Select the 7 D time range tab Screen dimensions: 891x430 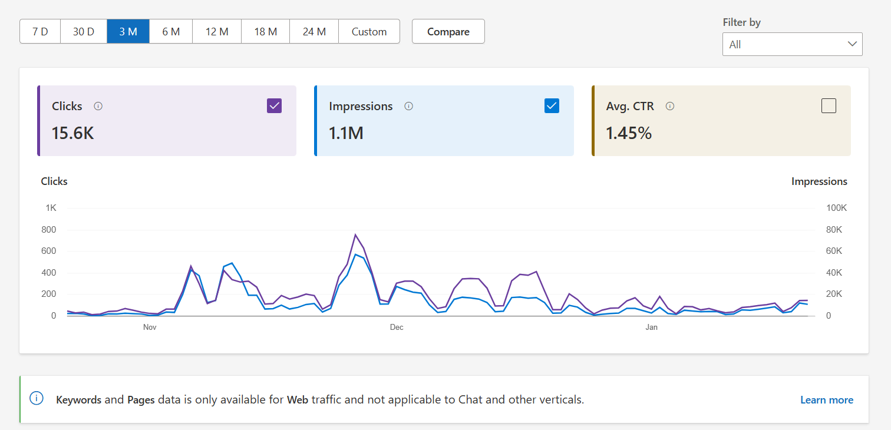click(39, 31)
